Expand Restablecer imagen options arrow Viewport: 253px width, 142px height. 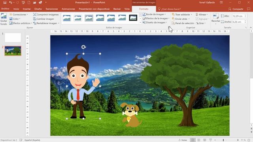pos(59,23)
